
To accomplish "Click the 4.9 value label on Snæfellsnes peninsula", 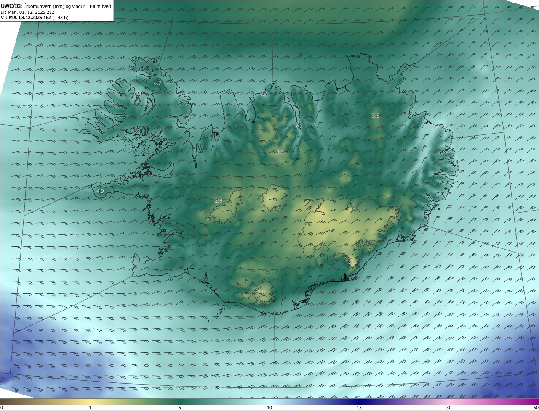I will click(x=100, y=191).
